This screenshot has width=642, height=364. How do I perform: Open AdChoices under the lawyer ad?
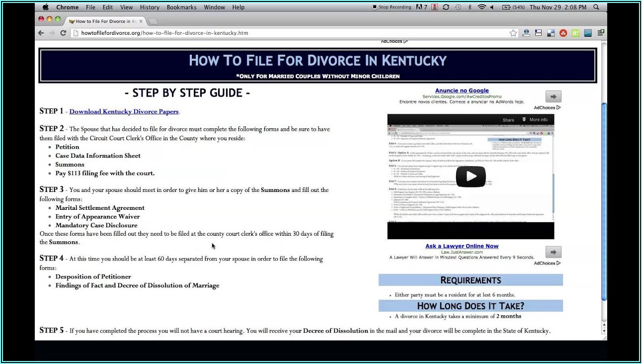[547, 263]
